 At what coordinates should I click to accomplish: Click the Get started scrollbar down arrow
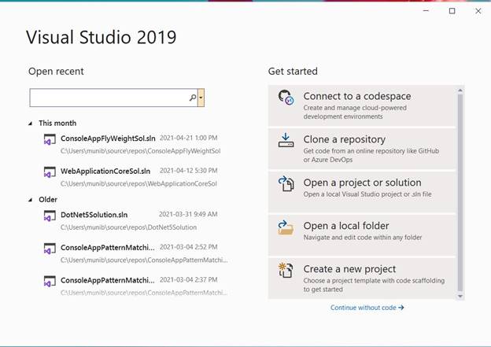pyautogui.click(x=460, y=296)
